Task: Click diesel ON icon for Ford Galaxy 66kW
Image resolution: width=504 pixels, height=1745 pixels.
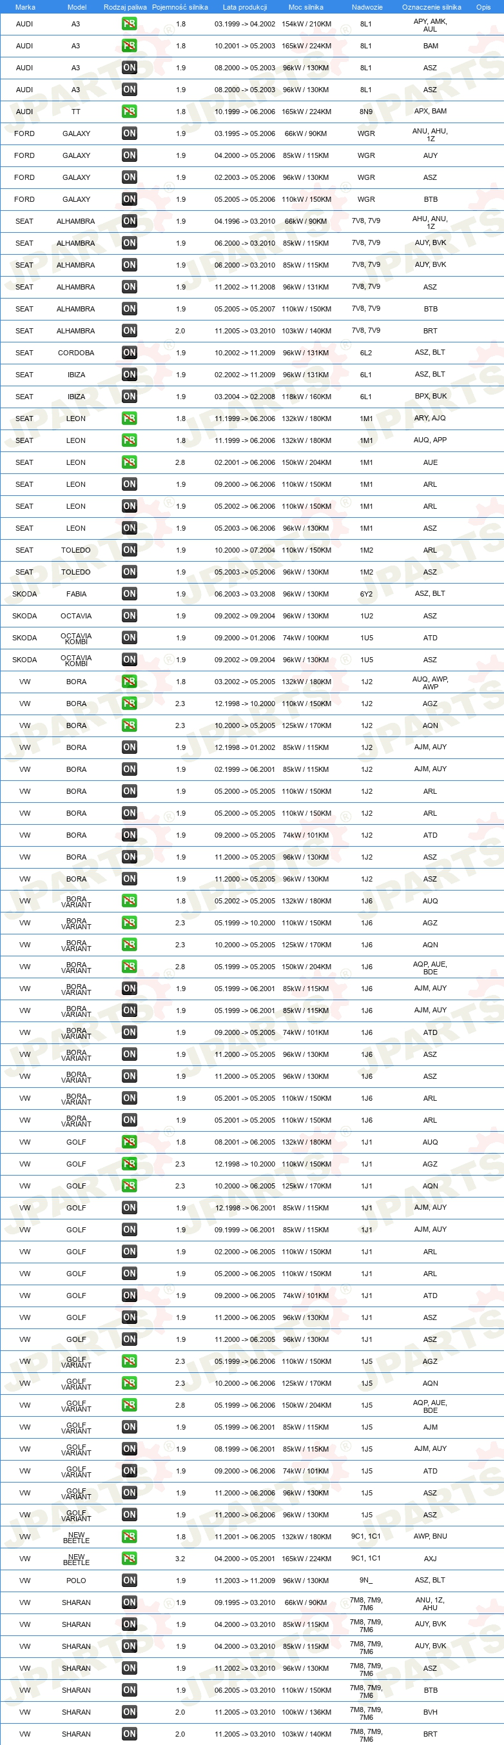Action: (130, 133)
